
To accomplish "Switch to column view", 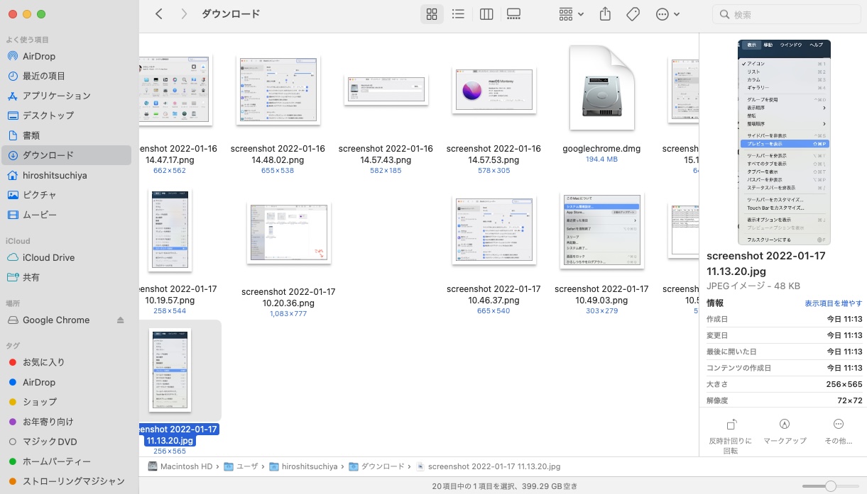I will coord(486,13).
